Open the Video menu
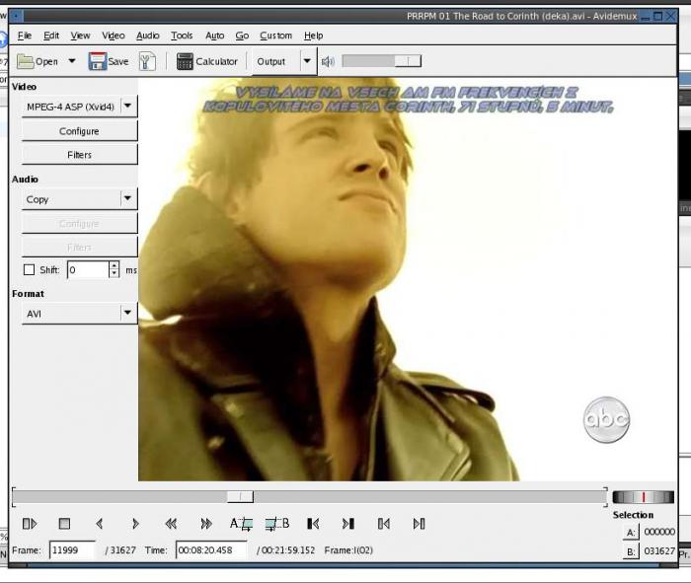Viewport: 691px width, 583px height. click(x=114, y=36)
